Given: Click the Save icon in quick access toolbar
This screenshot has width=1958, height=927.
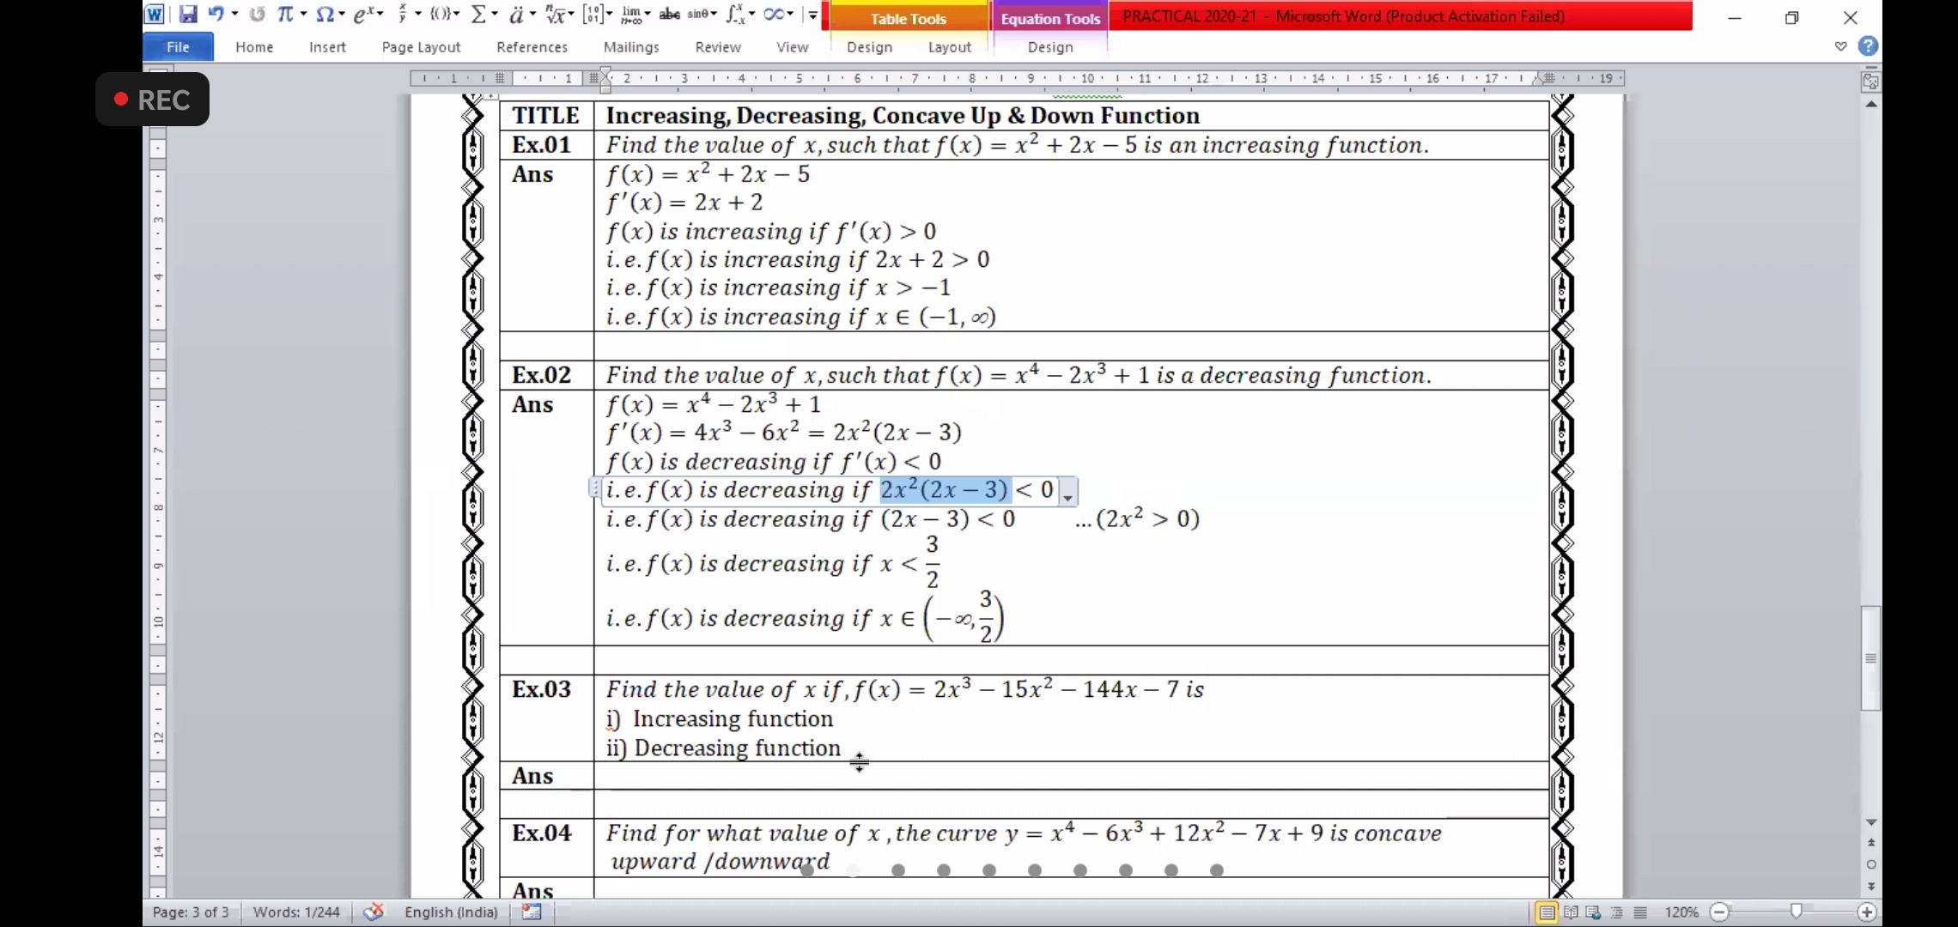Looking at the screenshot, I should coord(188,15).
